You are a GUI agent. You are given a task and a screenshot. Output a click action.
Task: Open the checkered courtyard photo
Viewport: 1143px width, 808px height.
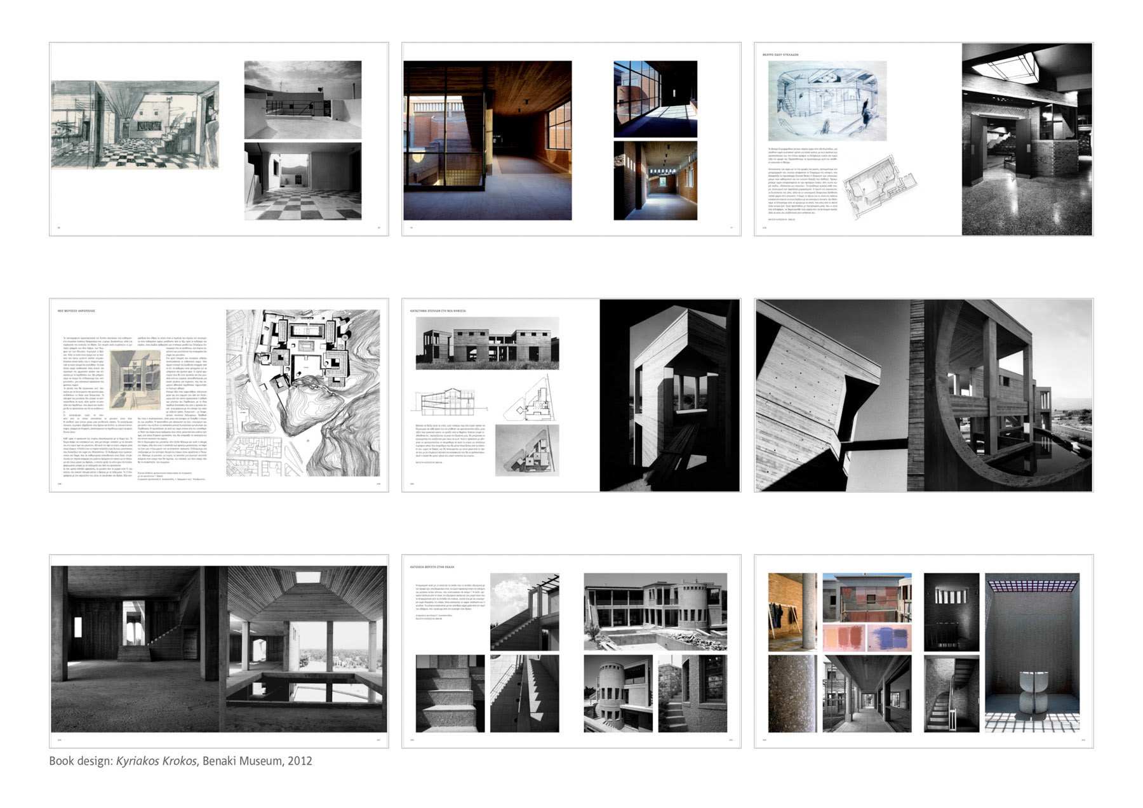tap(302, 181)
